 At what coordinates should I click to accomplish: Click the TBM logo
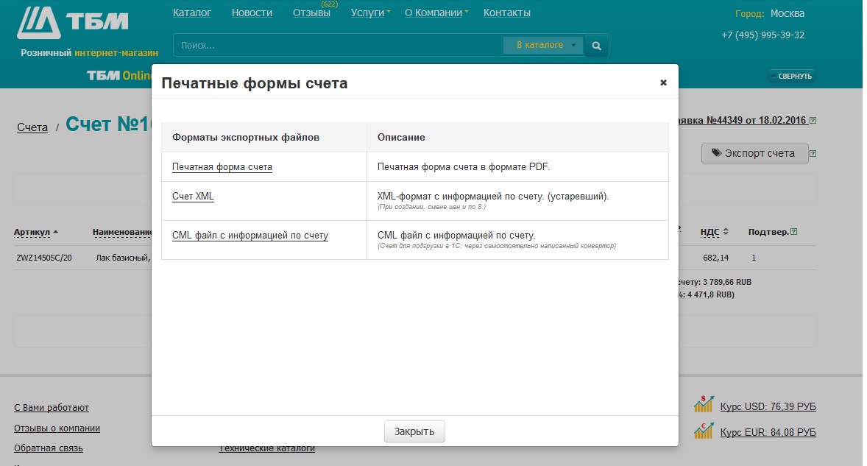pyautogui.click(x=72, y=24)
